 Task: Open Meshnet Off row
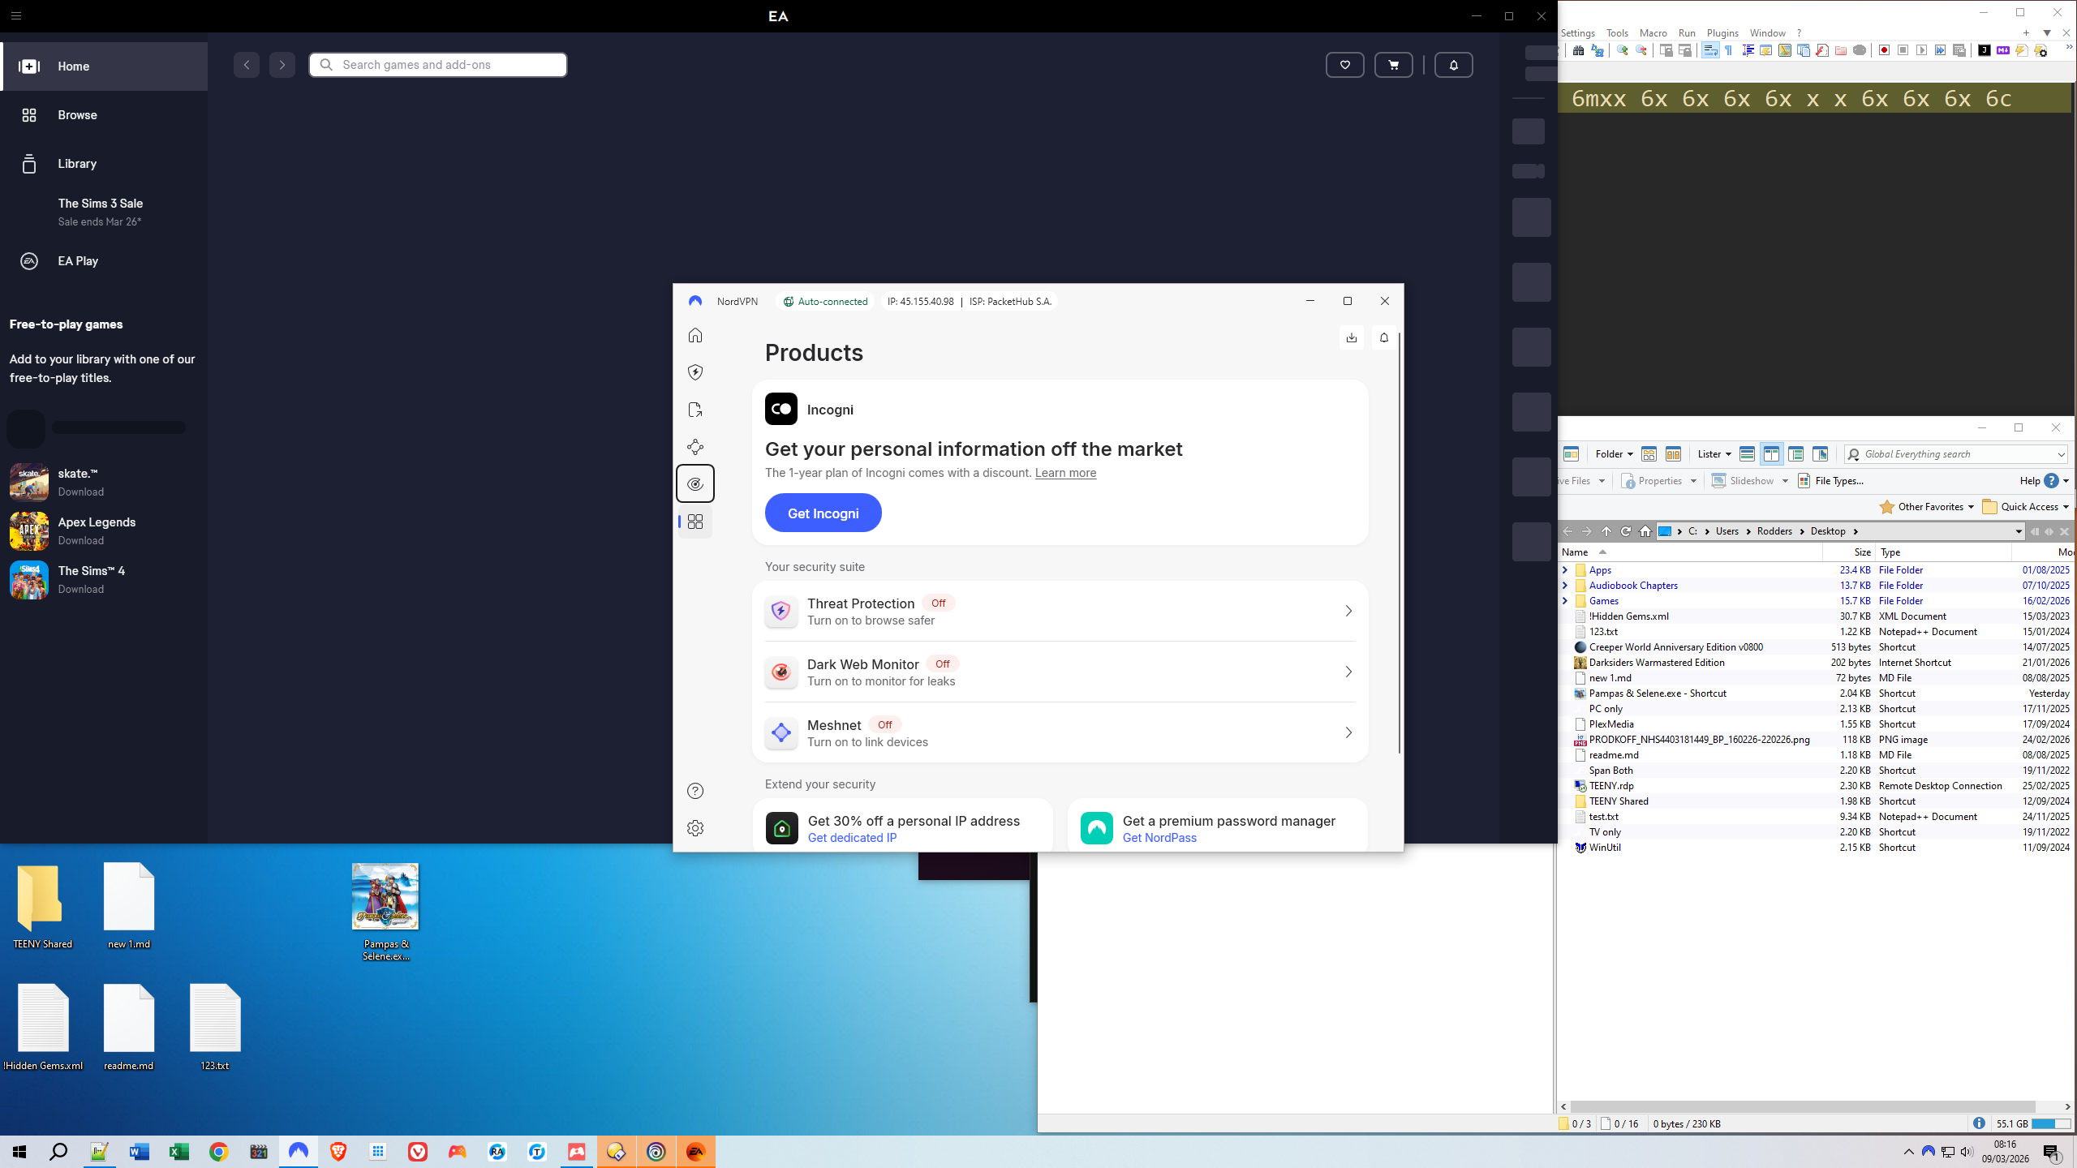coord(1060,732)
